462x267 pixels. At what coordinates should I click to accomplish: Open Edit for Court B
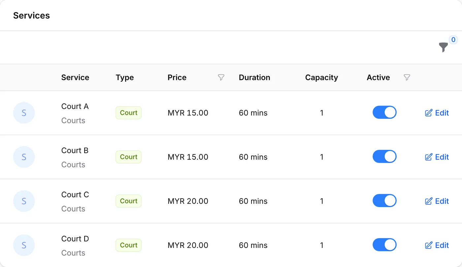437,157
